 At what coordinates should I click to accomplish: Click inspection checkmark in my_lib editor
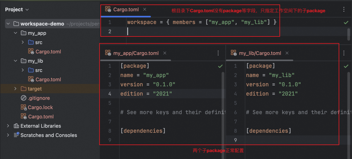point(346,66)
